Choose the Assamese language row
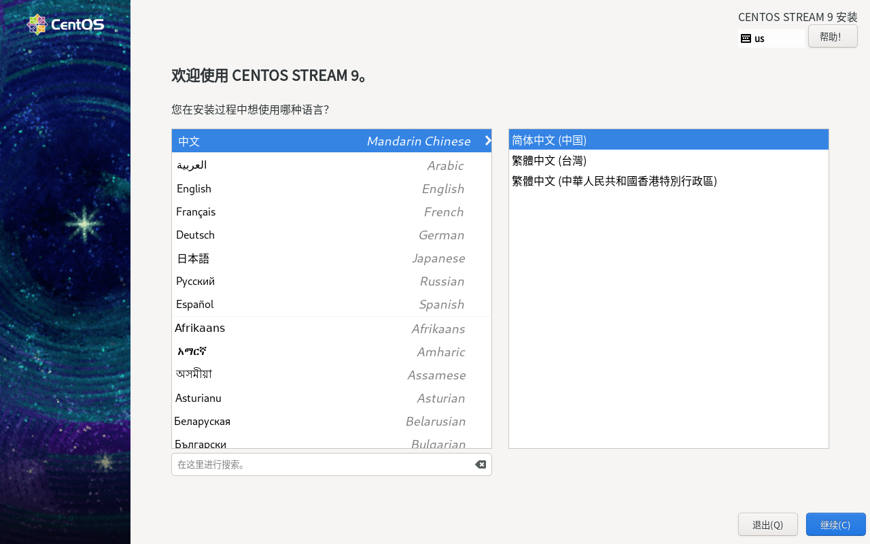Screen dimensions: 870x544 332,375
